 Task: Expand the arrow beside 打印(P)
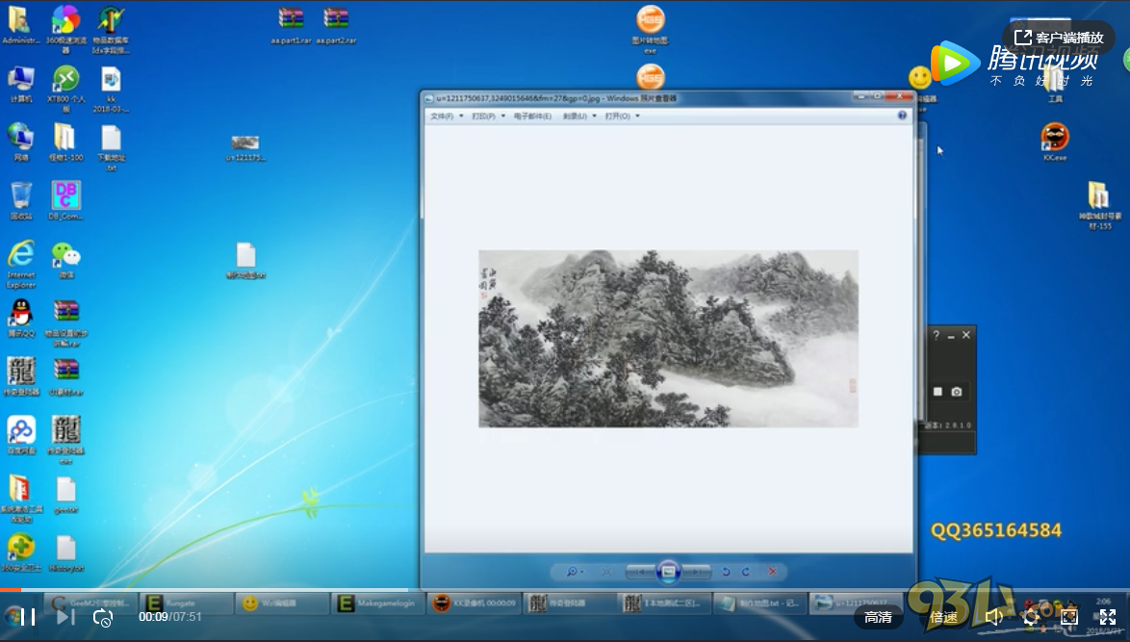(503, 116)
